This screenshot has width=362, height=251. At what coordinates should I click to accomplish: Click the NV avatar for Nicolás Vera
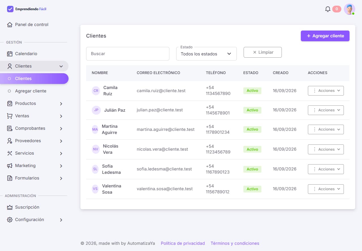click(96, 149)
